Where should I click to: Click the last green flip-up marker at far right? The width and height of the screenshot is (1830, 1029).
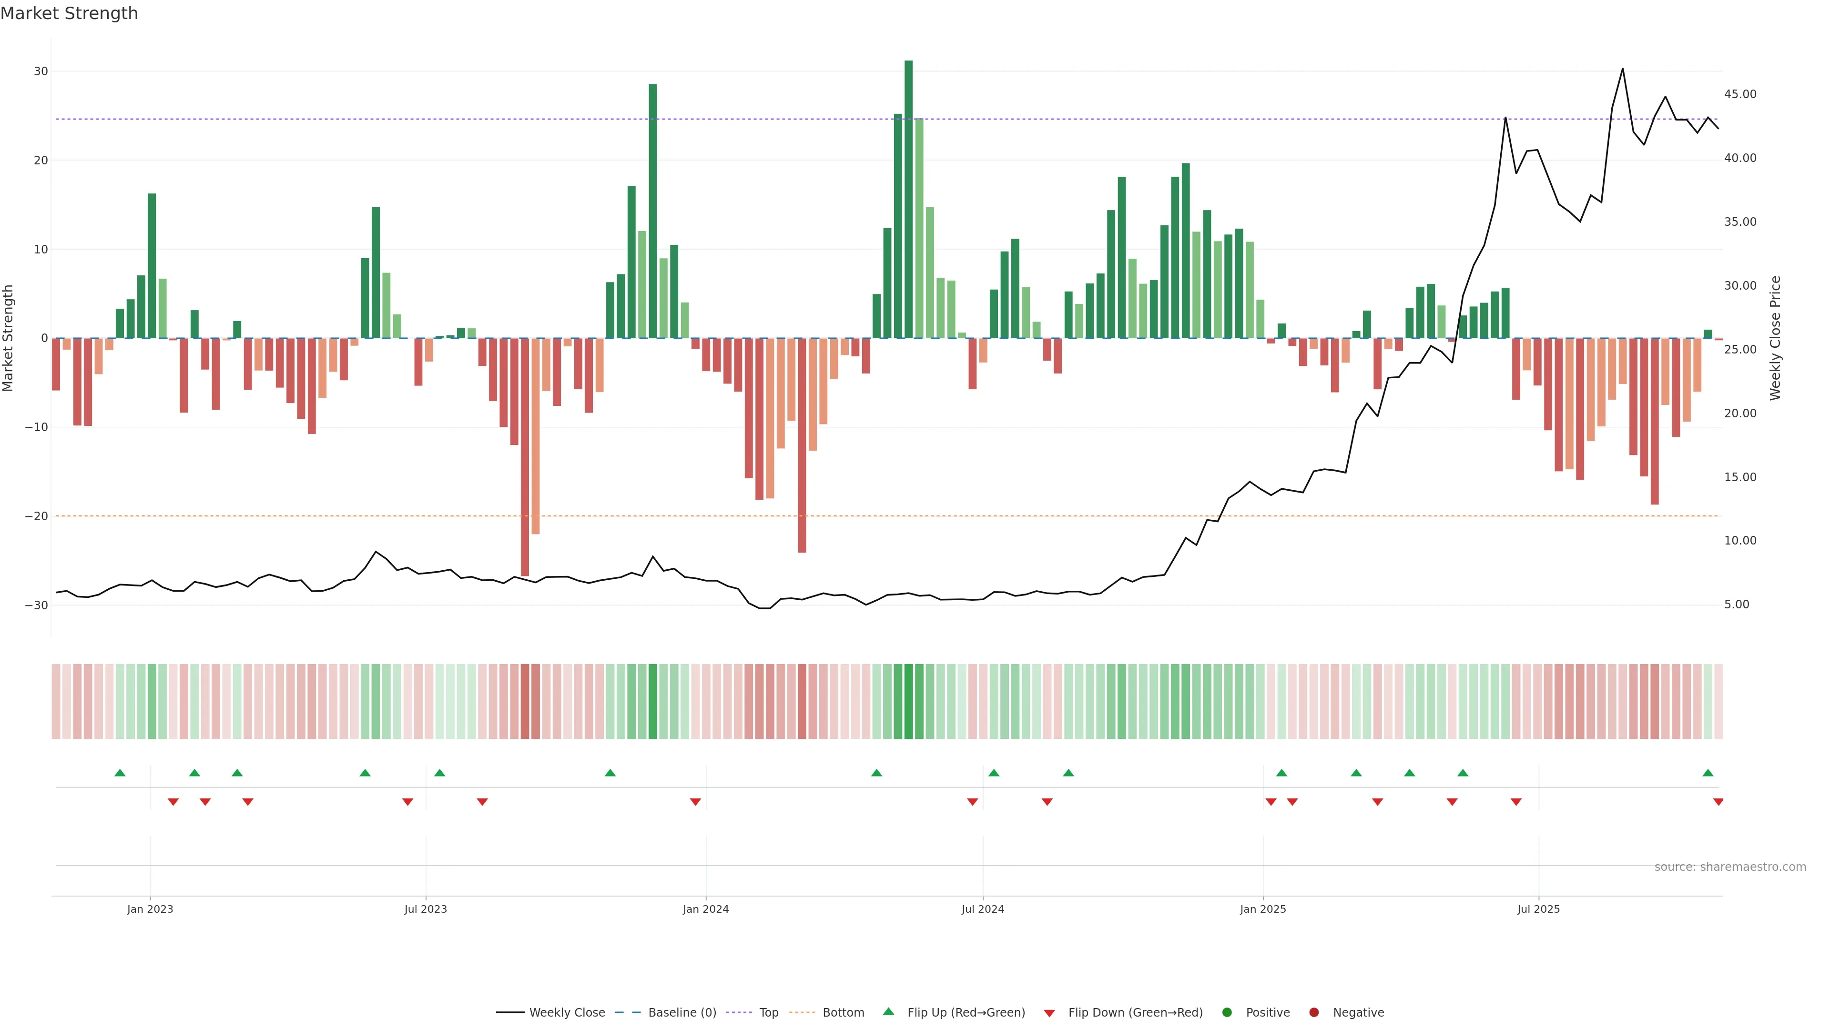(1708, 773)
